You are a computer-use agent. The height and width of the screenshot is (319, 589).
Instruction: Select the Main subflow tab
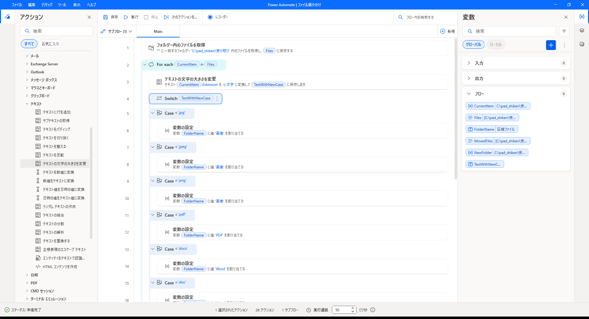[x=158, y=31]
